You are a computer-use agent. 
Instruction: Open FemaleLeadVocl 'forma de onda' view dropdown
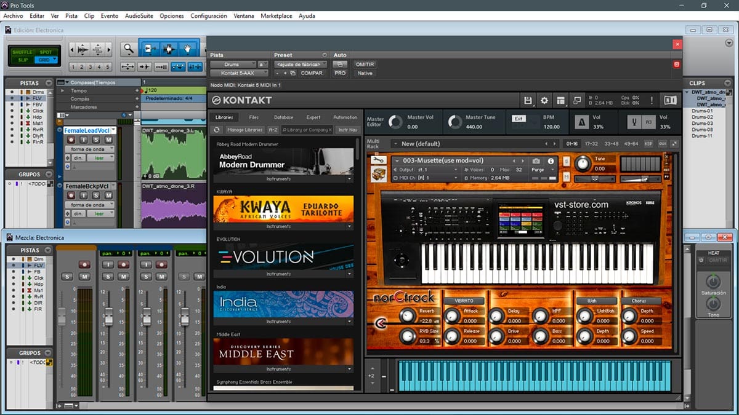click(91, 149)
